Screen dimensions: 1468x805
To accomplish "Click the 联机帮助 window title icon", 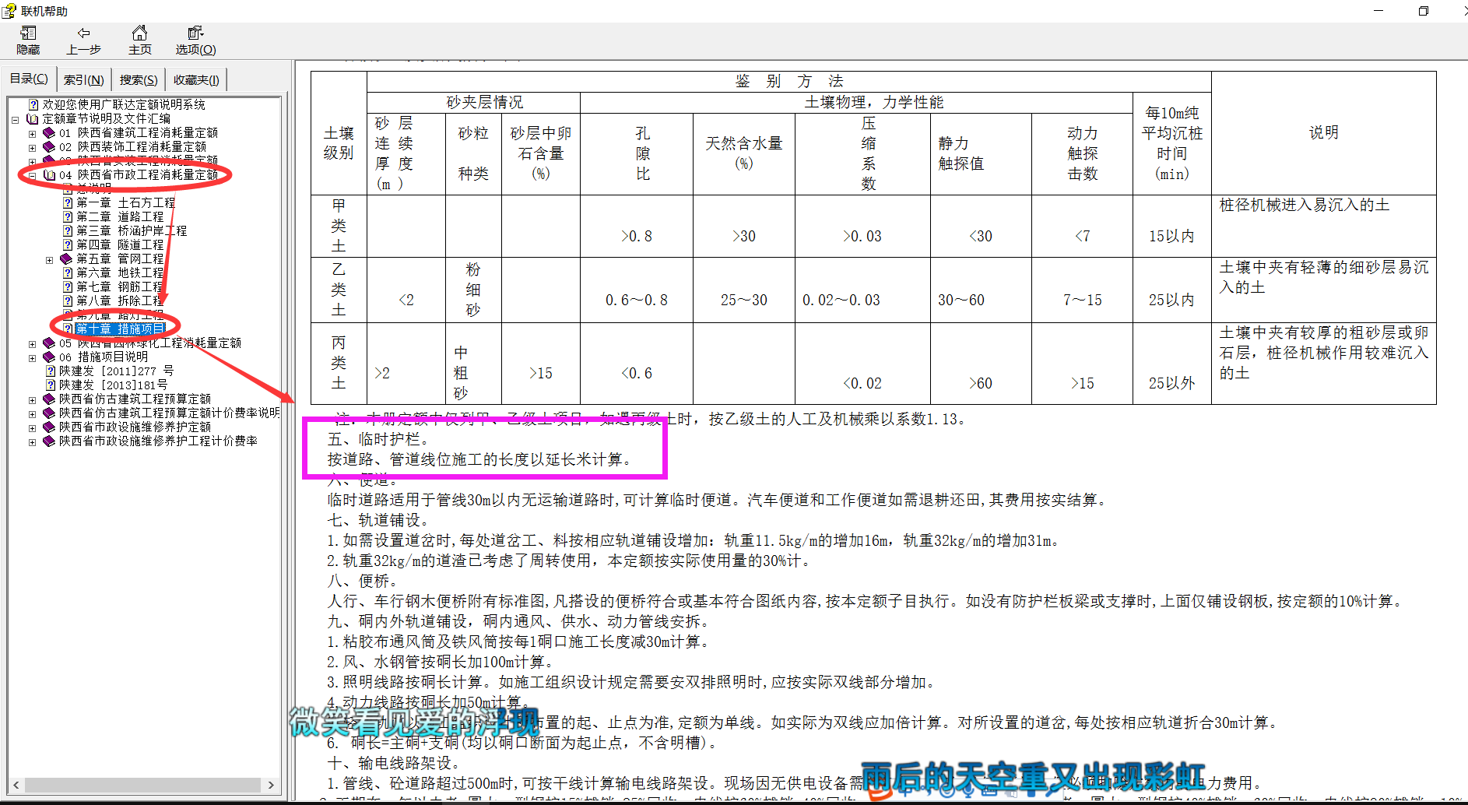I will pyautogui.click(x=9, y=11).
